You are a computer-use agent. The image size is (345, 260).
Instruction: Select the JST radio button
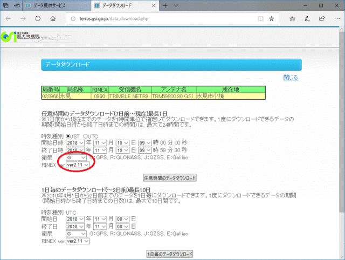68,136
